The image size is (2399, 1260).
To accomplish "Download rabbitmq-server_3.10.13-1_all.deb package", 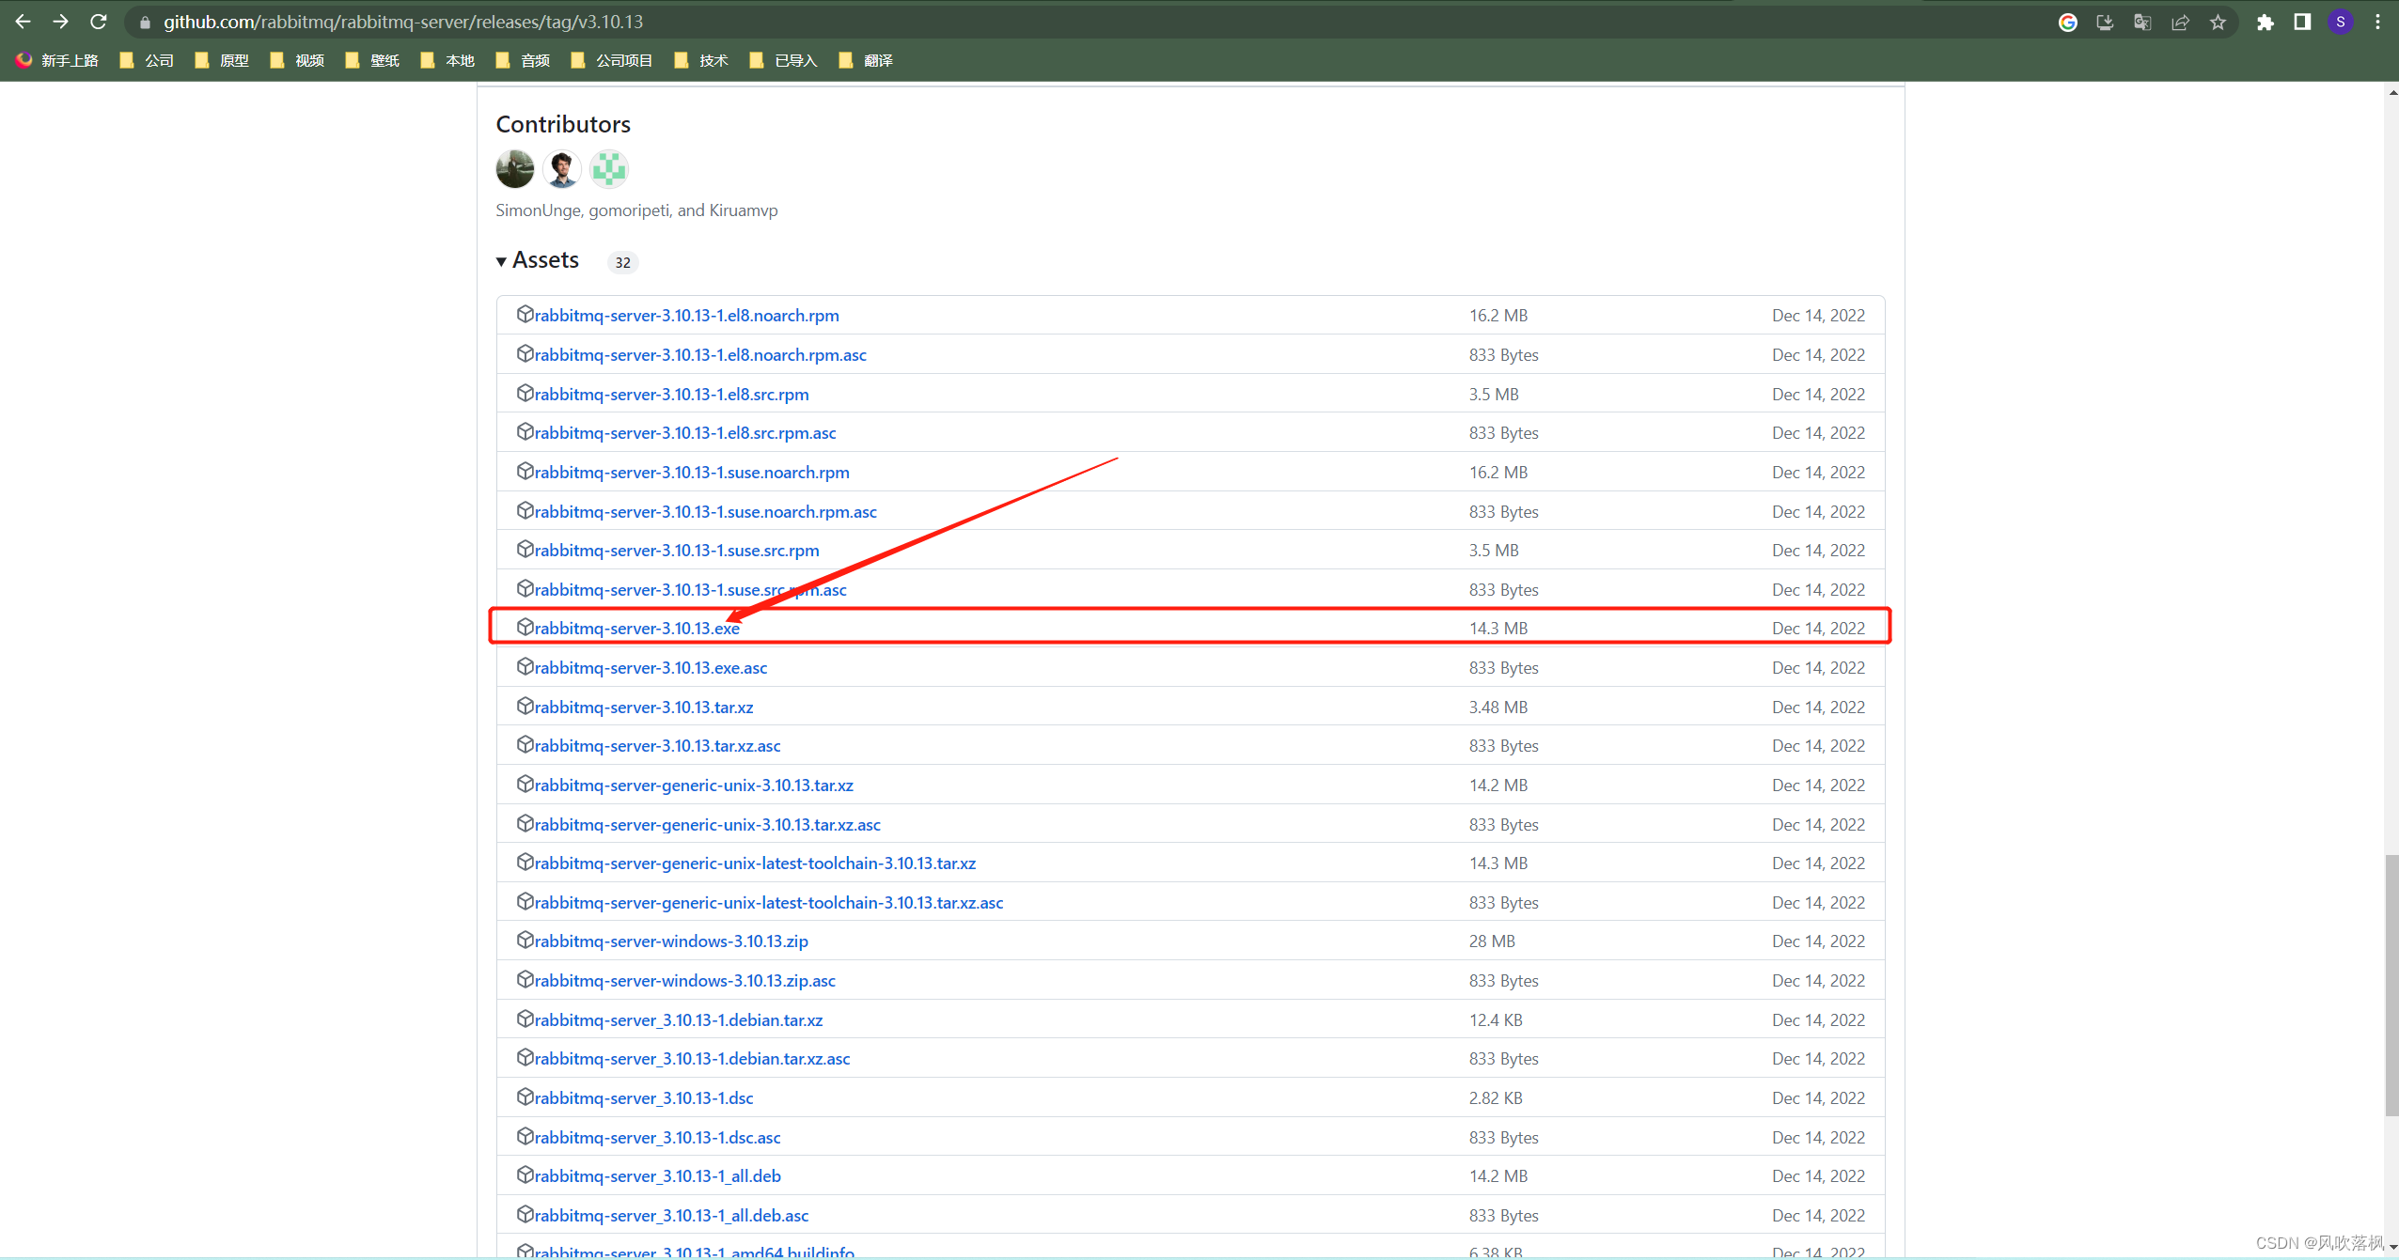I will pyautogui.click(x=657, y=1176).
